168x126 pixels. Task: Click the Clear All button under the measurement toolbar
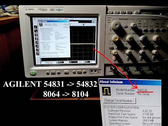pyautogui.click(x=38, y=61)
